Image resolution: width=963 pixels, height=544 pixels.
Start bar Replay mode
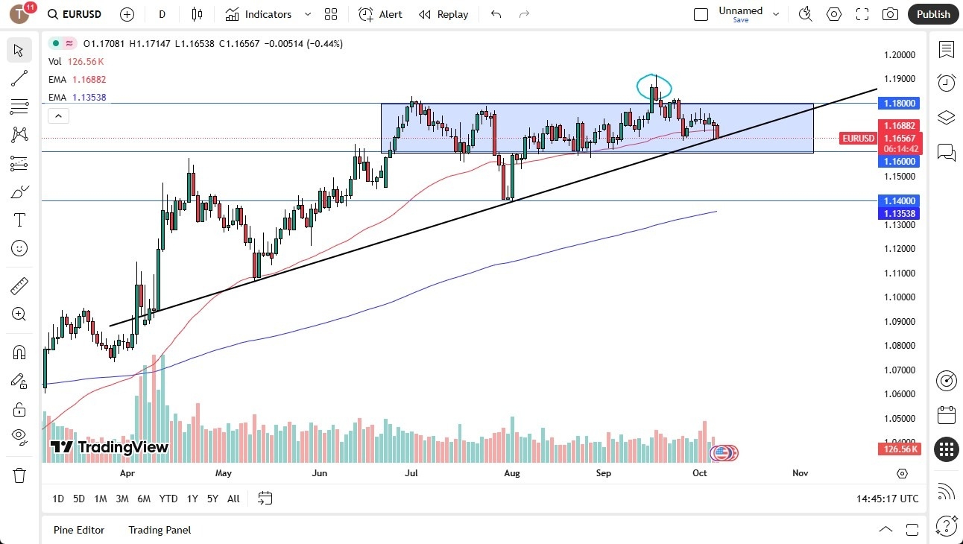point(443,14)
